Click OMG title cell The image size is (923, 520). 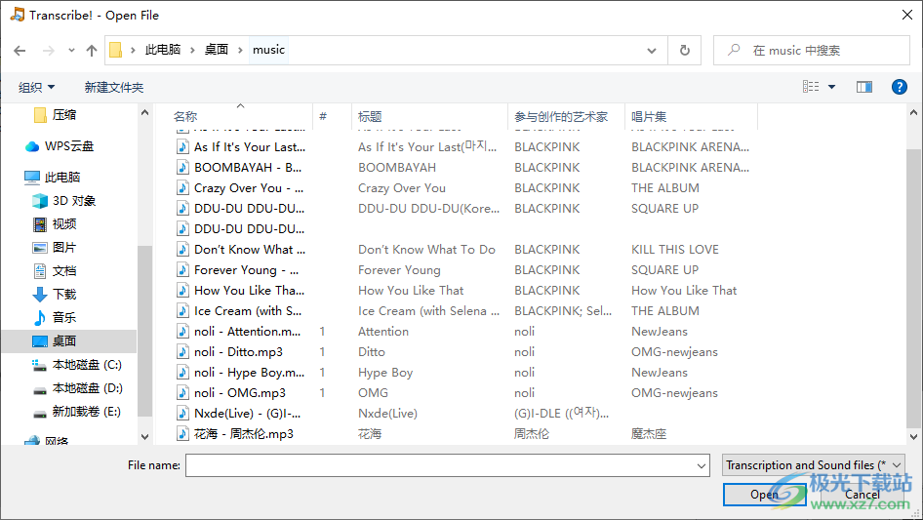[374, 393]
